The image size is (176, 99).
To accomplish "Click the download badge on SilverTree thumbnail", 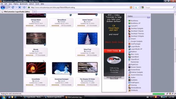I will coord(97,45).
